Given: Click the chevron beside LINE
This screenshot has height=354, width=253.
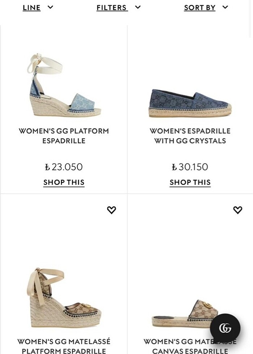Looking at the screenshot, I should click(x=51, y=7).
